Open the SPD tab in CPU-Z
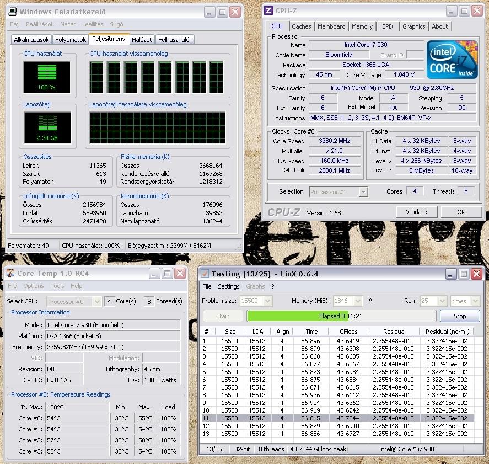Viewport: 489px width, 464px height. point(388,26)
